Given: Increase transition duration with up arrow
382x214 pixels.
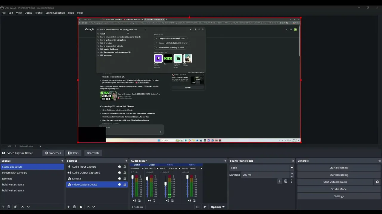Looking at the screenshot, I should 292,173.
